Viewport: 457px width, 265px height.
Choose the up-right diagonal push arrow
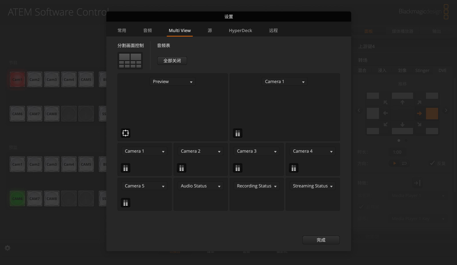point(419,102)
